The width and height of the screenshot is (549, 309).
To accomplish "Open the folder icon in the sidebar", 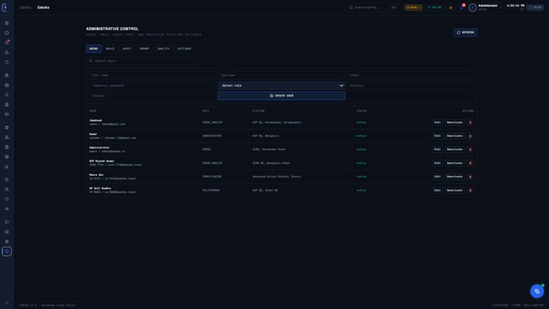I will coord(7,115).
